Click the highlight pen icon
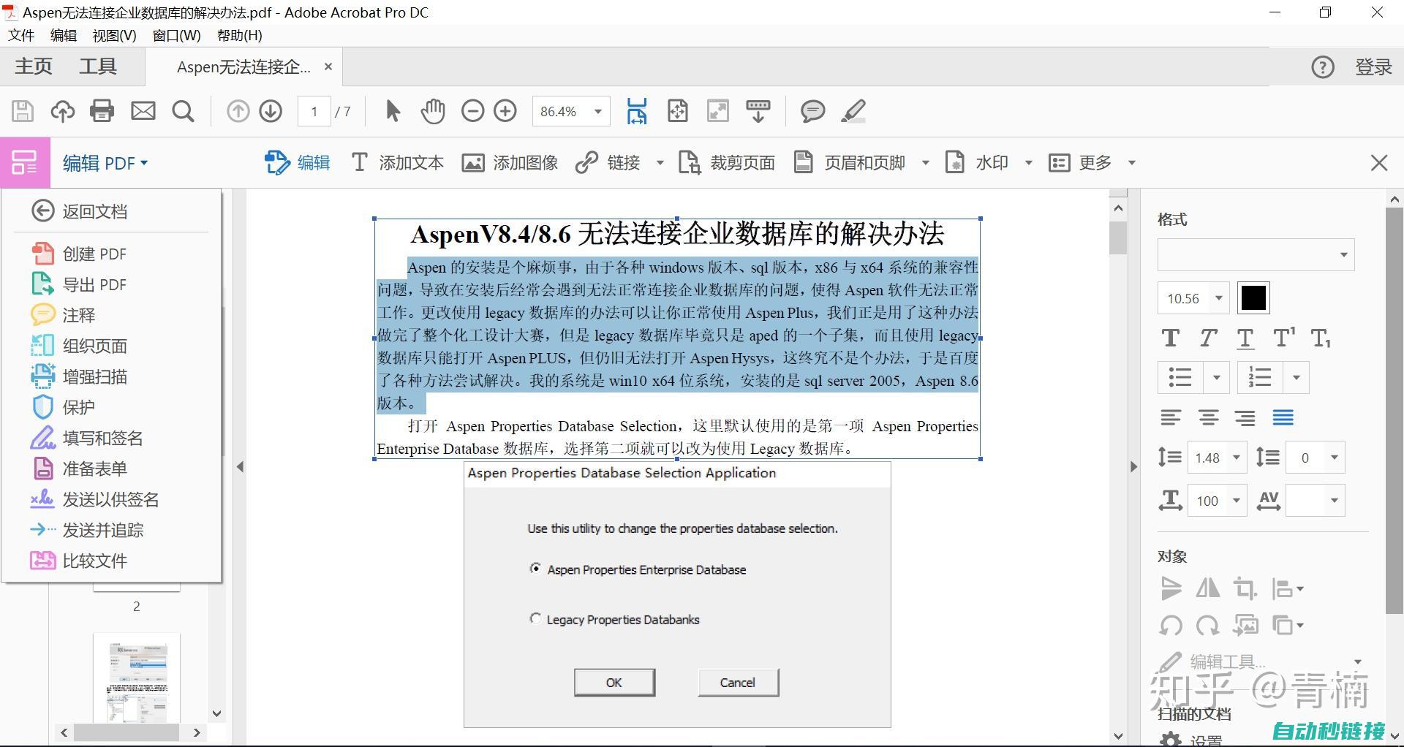Viewport: 1404px width, 747px height. pyautogui.click(x=853, y=111)
